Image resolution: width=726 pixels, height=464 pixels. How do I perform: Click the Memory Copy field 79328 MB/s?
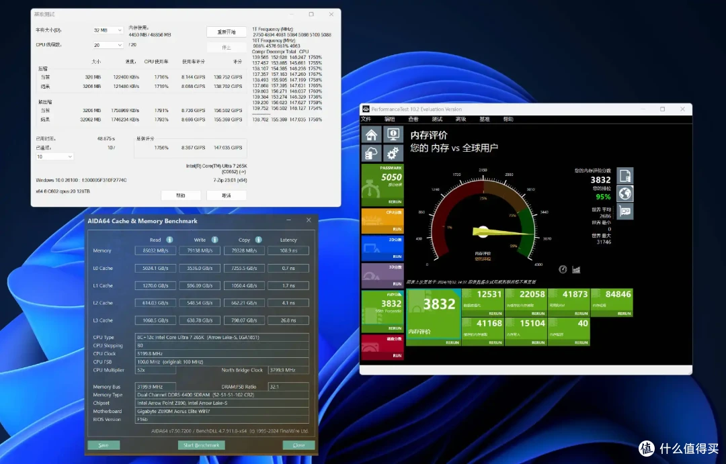244,250
